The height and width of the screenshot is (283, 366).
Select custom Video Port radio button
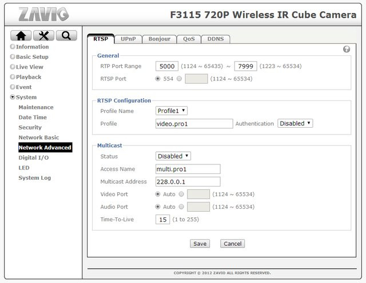(181, 194)
